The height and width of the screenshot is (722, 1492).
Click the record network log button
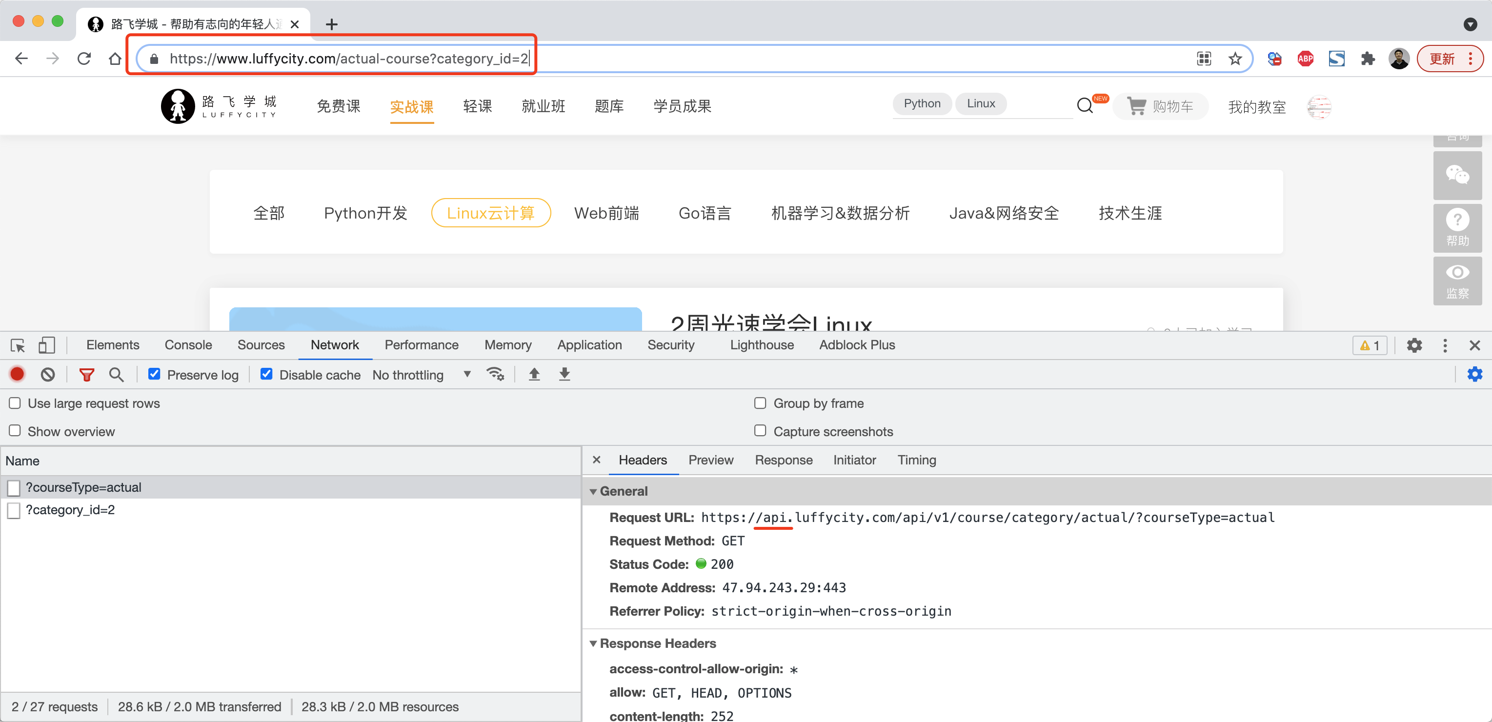tap(18, 375)
